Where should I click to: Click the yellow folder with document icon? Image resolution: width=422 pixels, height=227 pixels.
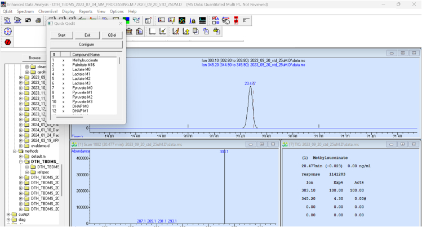216,31
